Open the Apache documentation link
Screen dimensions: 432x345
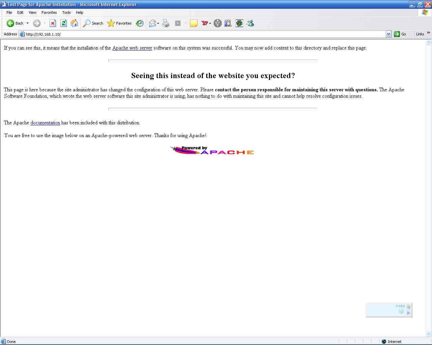(x=45, y=123)
